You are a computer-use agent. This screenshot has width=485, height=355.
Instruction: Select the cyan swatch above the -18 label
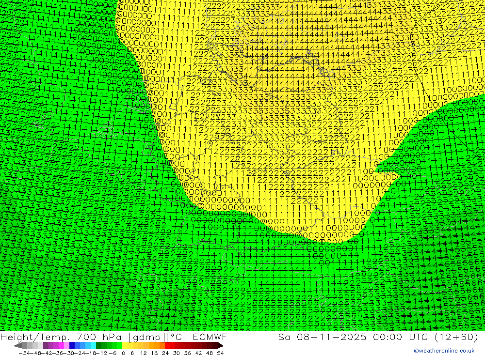pyautogui.click(x=93, y=345)
